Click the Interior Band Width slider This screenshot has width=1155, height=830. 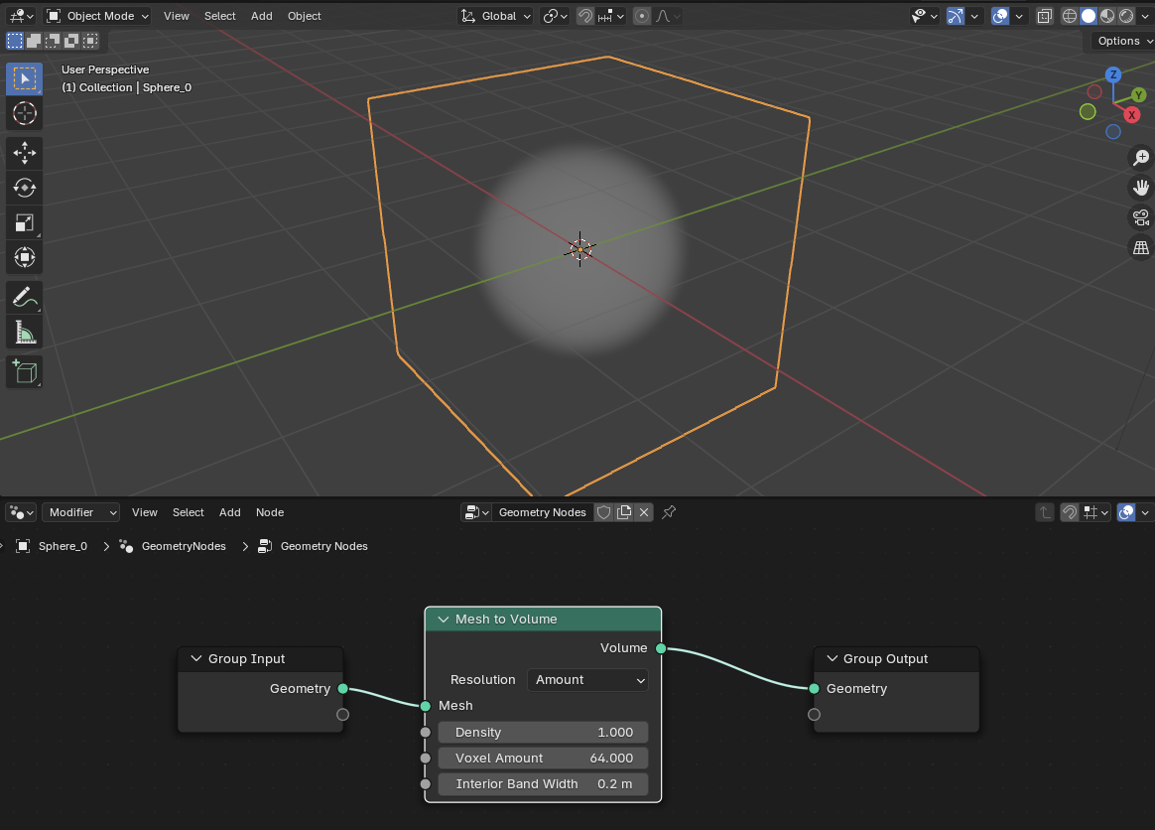[x=544, y=783]
